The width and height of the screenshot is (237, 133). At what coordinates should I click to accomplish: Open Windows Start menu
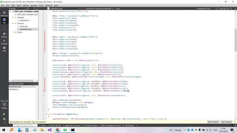(x=4, y=130)
